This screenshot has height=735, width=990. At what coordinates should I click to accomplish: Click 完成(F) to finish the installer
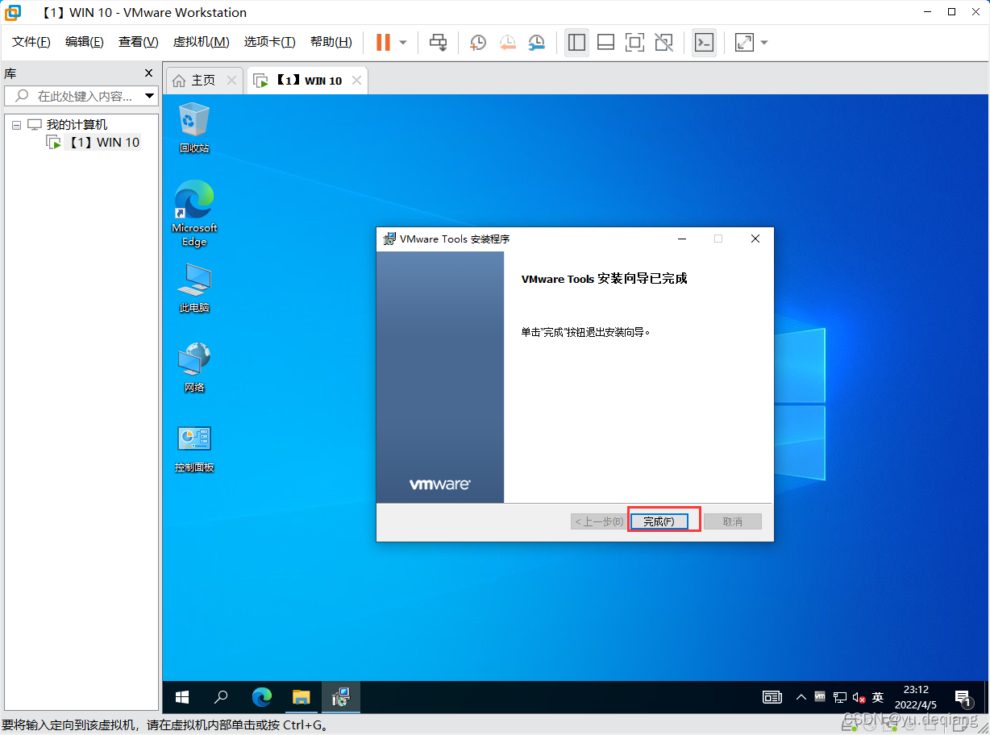point(659,521)
